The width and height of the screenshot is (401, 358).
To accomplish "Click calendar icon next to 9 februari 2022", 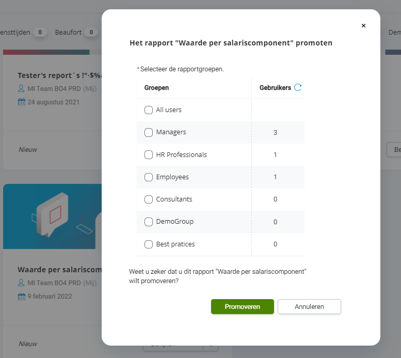I will [22, 297].
